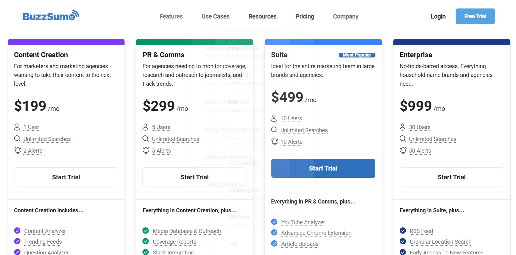Start trial for the Suite plan

click(x=323, y=168)
